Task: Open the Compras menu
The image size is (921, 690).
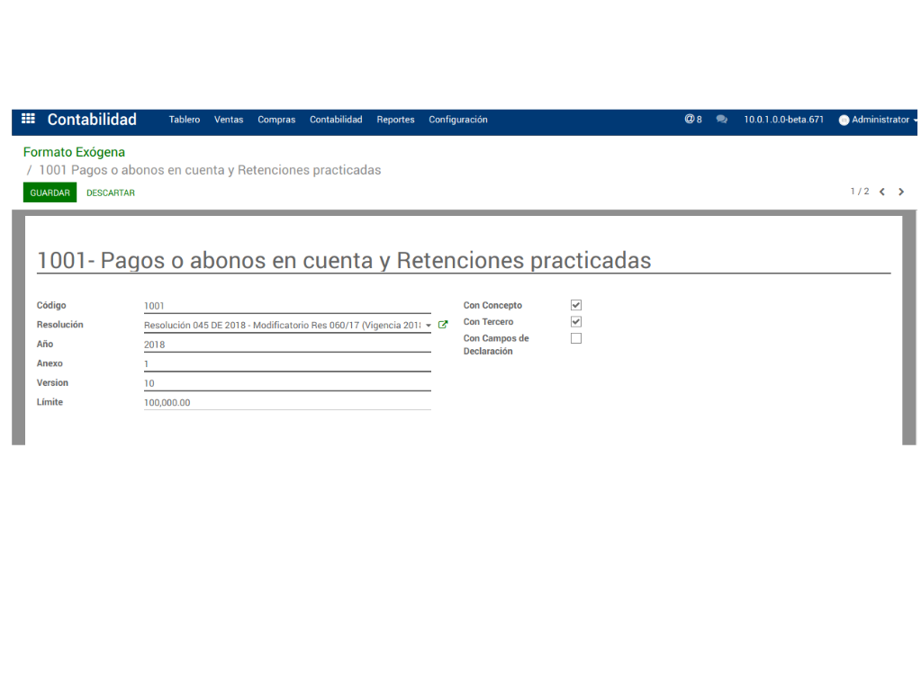Action: click(x=276, y=120)
